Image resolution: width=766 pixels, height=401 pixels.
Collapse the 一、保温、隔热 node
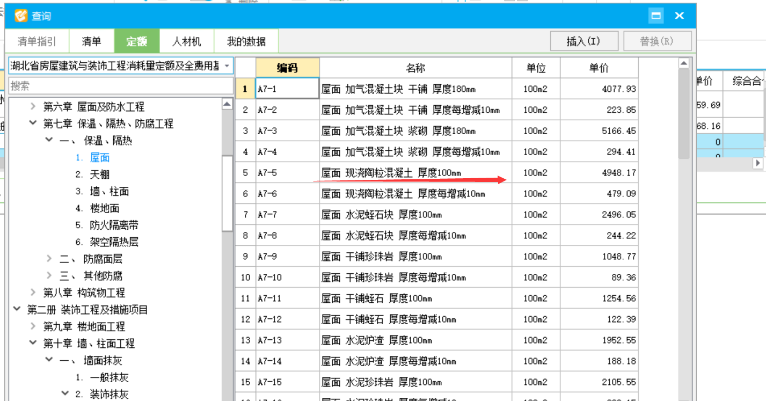pos(49,140)
